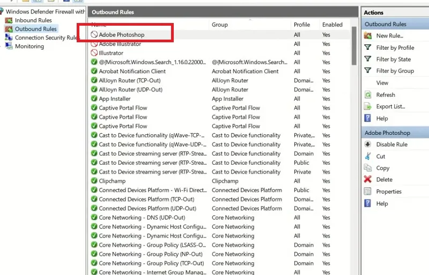
Task: Click green check icon of Clipchamp rule
Action: tap(94, 181)
